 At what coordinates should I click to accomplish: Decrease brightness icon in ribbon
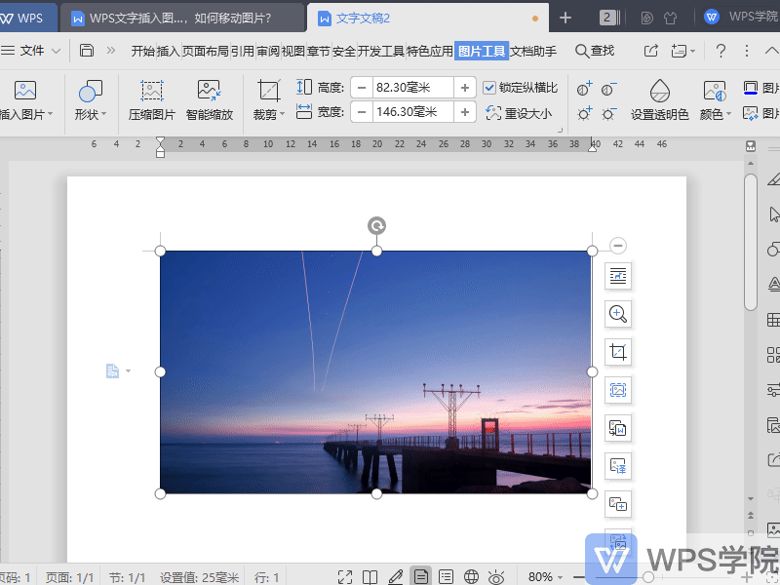(x=608, y=113)
